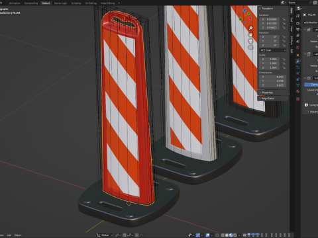
Task: Collapse the Subdivision modifier panel
Action: [305, 78]
